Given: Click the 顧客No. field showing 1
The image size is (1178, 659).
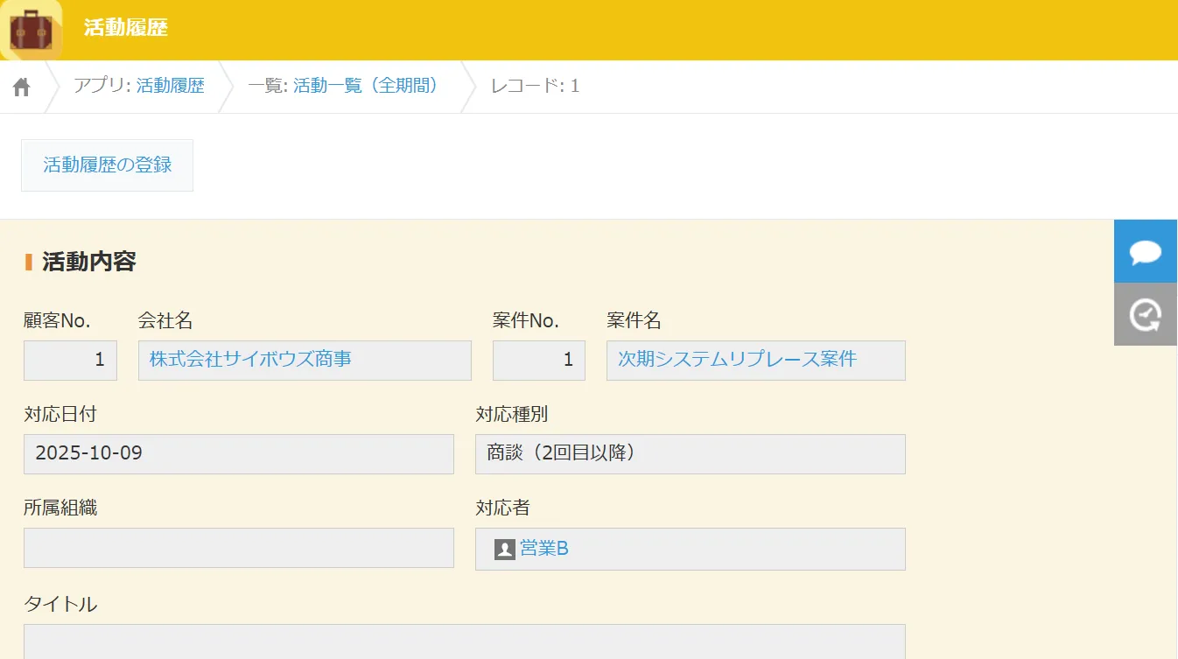Looking at the screenshot, I should click(69, 360).
